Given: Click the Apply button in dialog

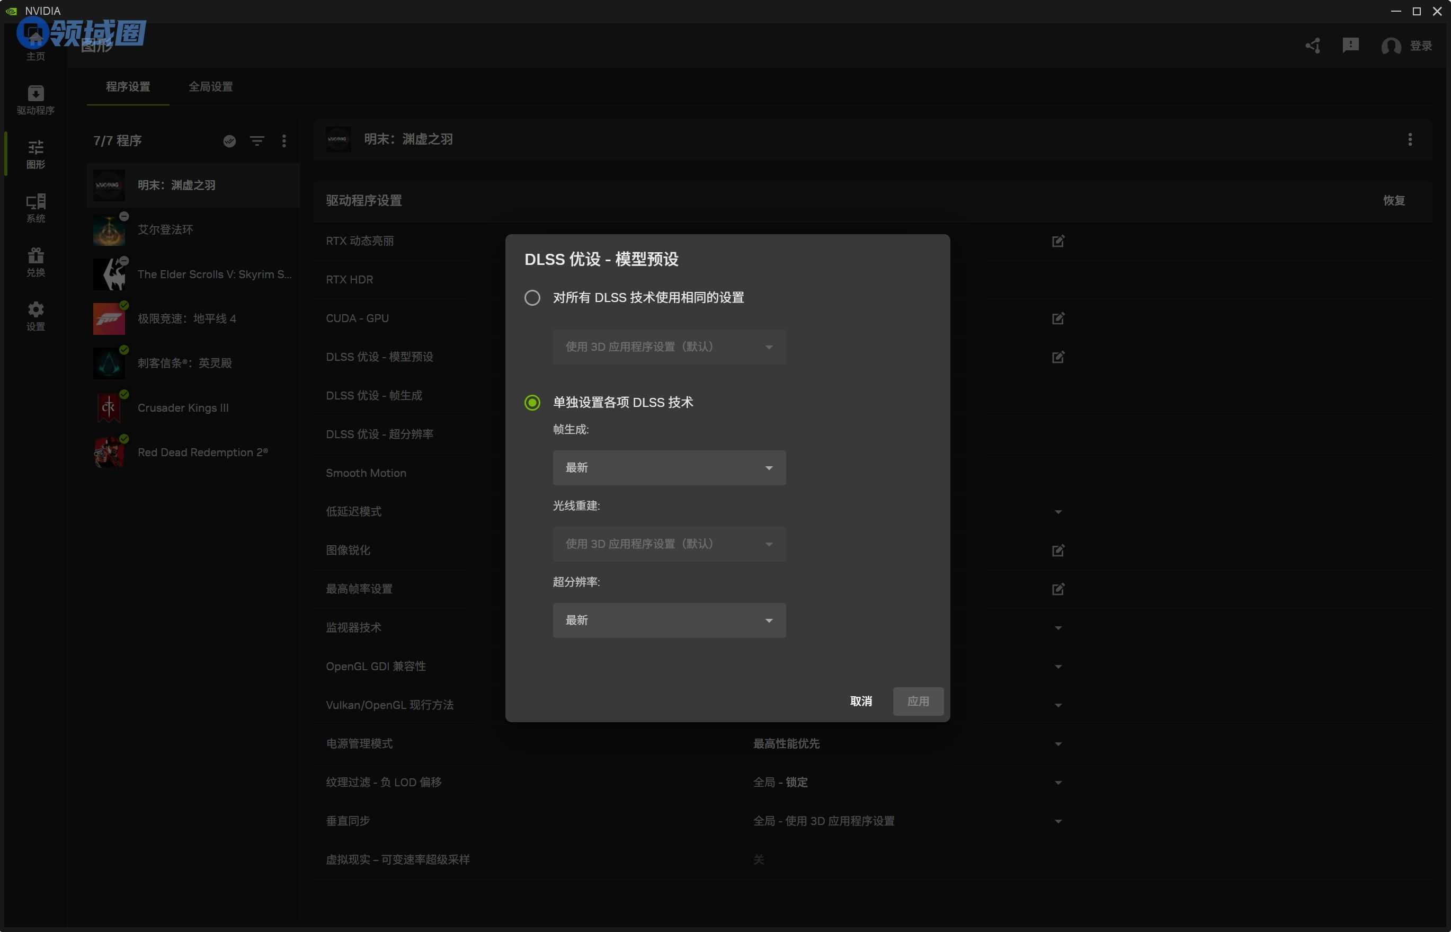Looking at the screenshot, I should (918, 702).
